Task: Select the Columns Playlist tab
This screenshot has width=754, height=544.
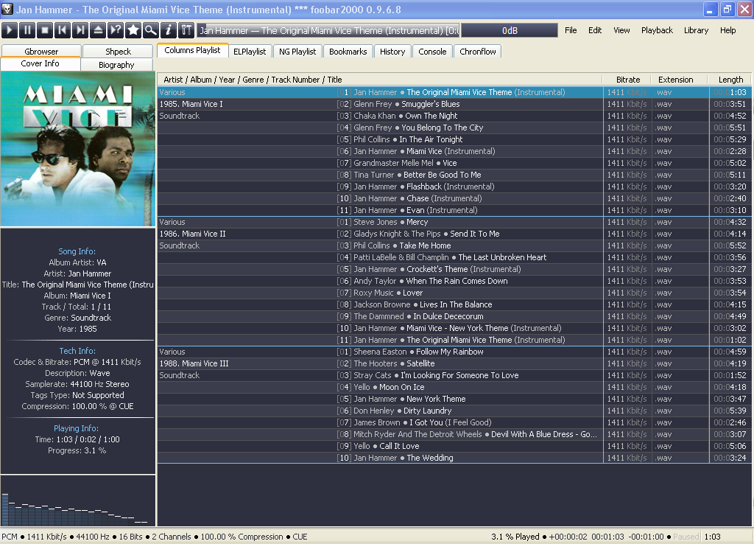Action: tap(192, 50)
